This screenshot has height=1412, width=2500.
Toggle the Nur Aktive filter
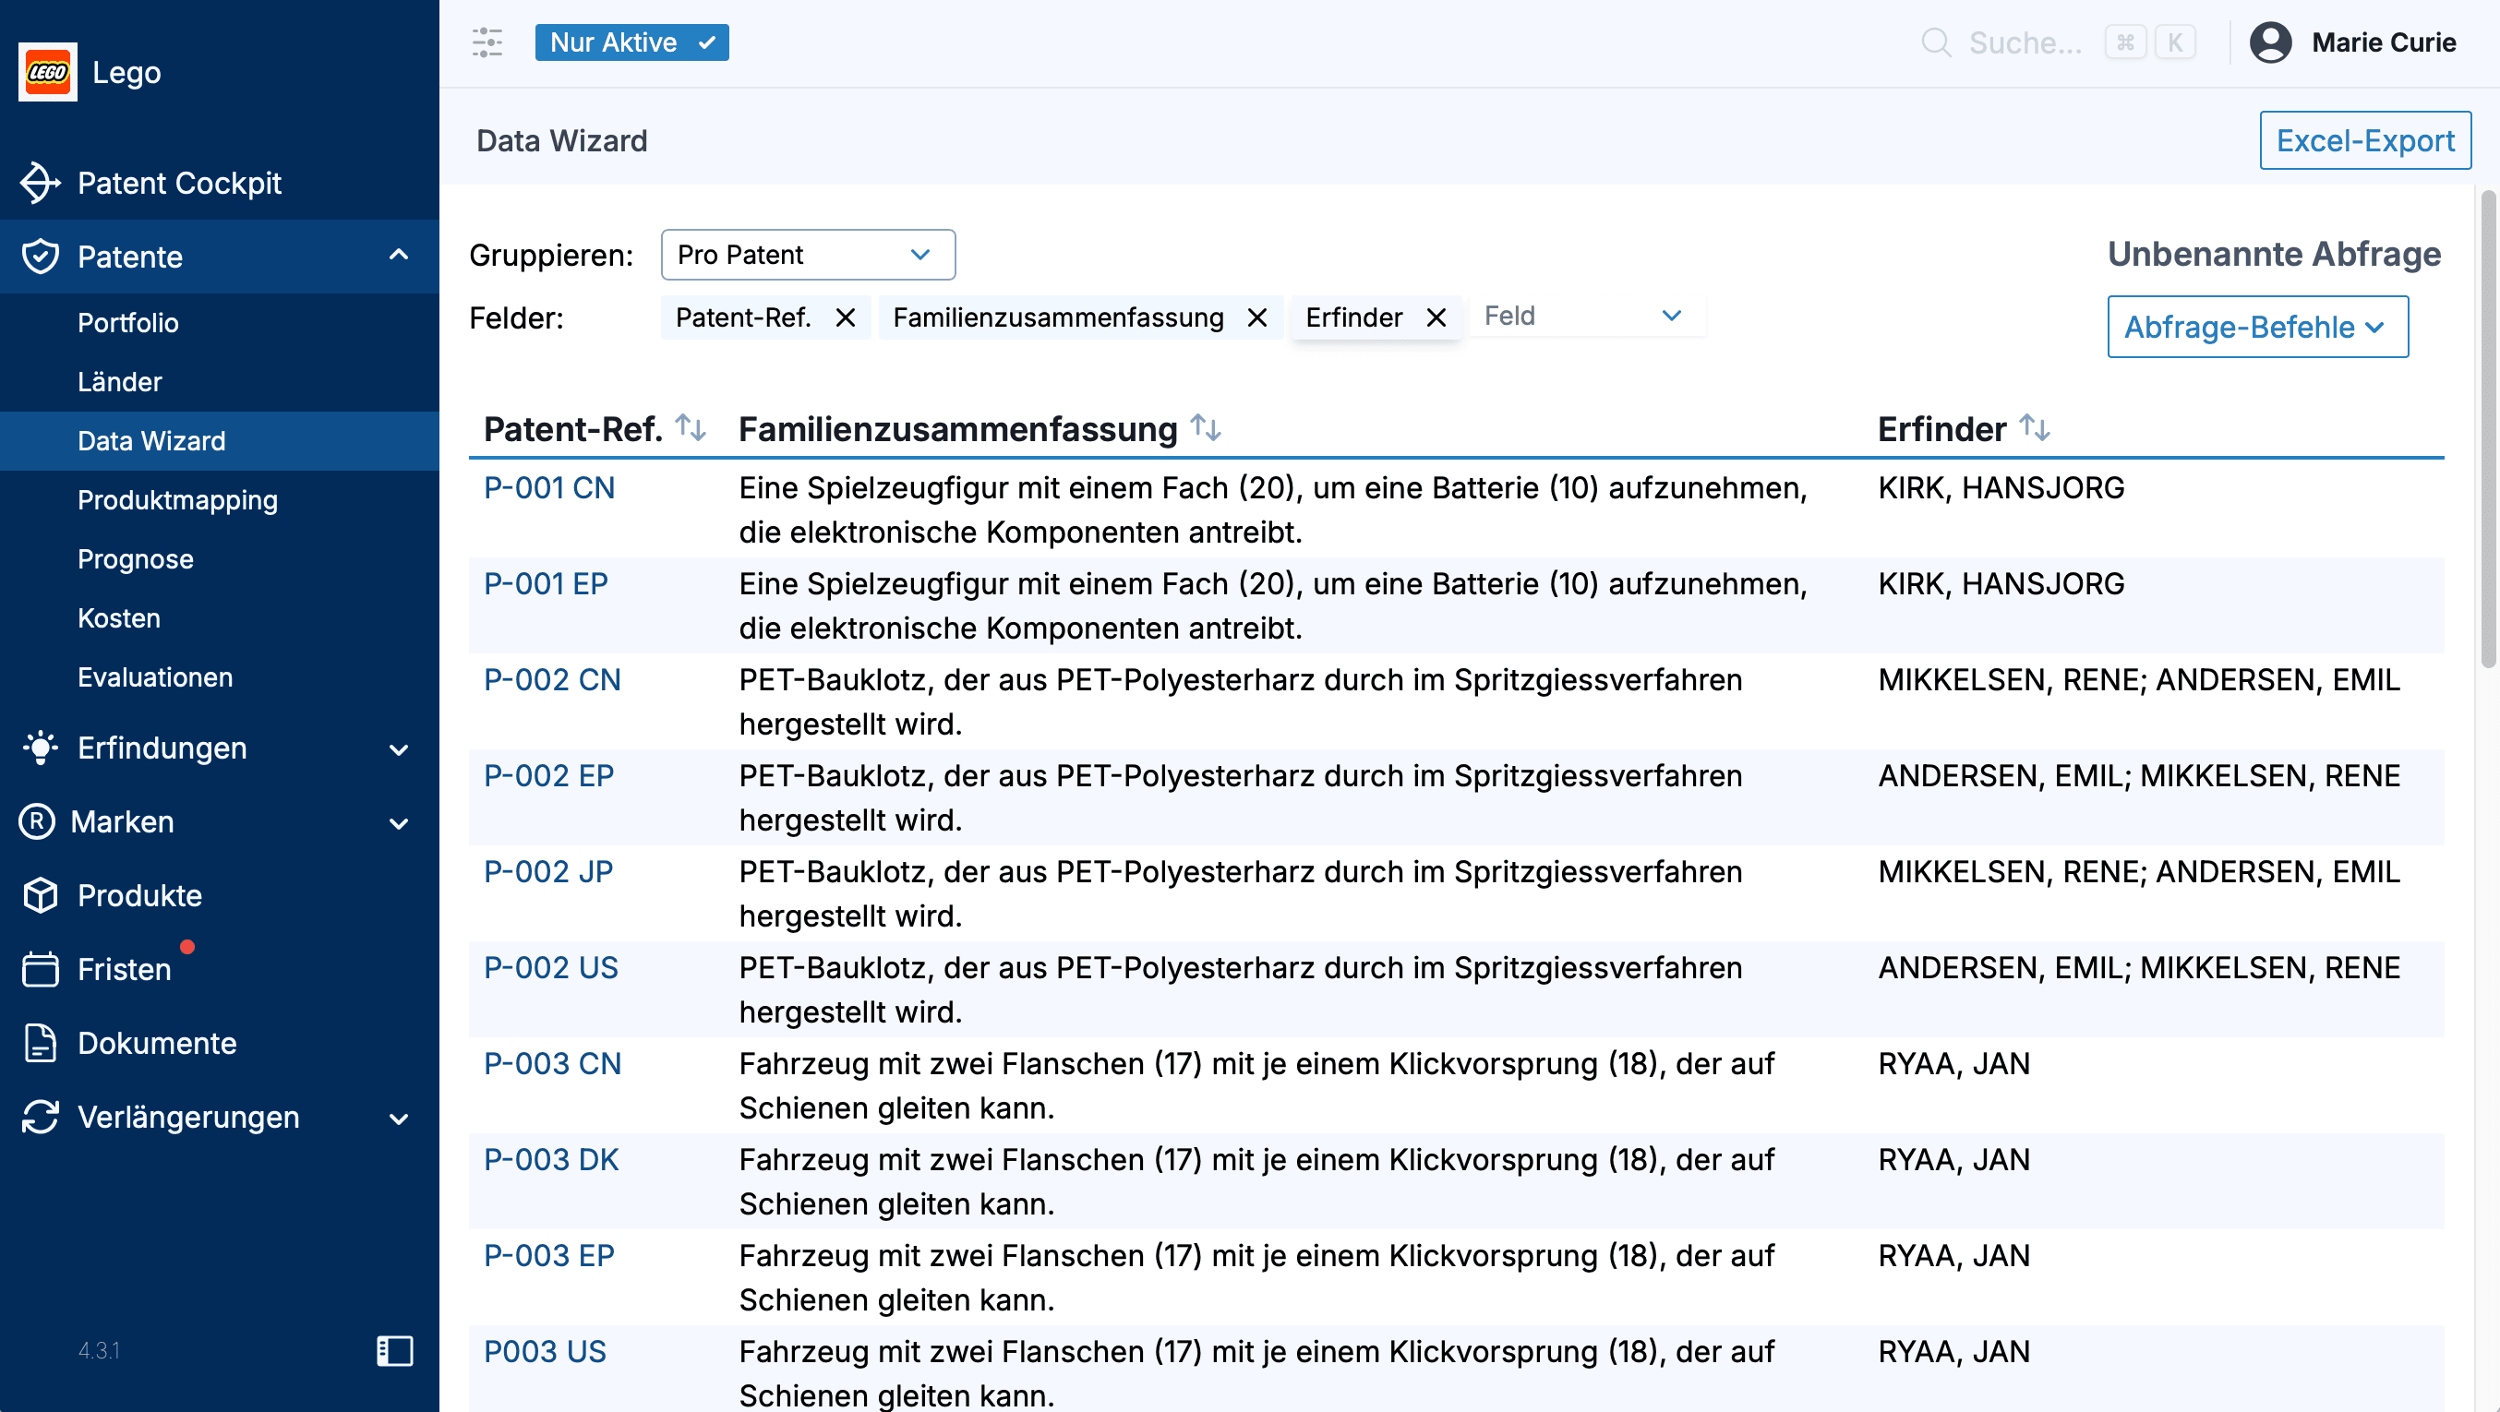point(631,42)
